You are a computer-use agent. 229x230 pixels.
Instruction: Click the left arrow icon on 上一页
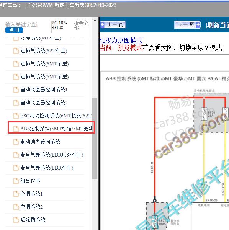point(103,24)
